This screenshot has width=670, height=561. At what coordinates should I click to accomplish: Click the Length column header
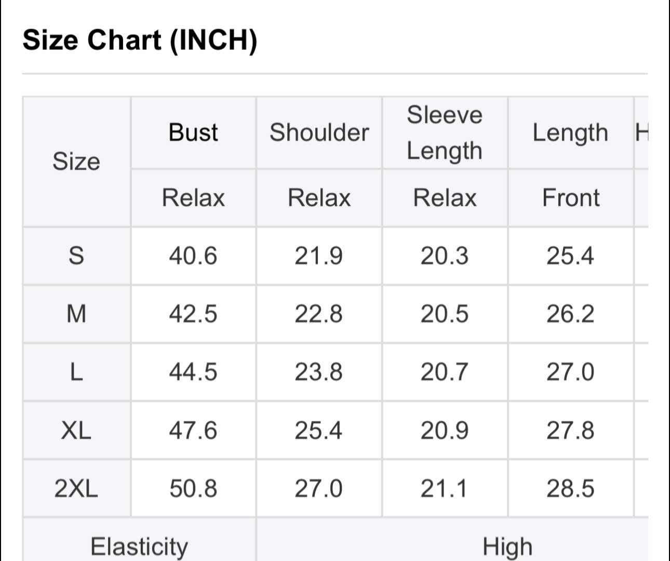pyautogui.click(x=570, y=132)
